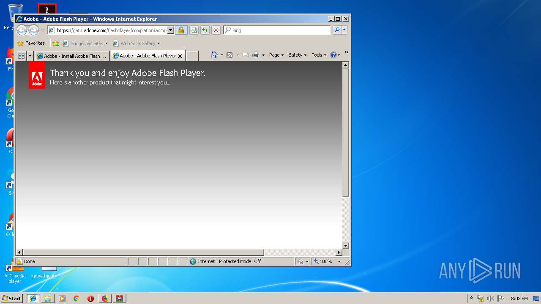Click the horizontal scrollbar right arrow
541x304 pixels.
click(x=338, y=252)
